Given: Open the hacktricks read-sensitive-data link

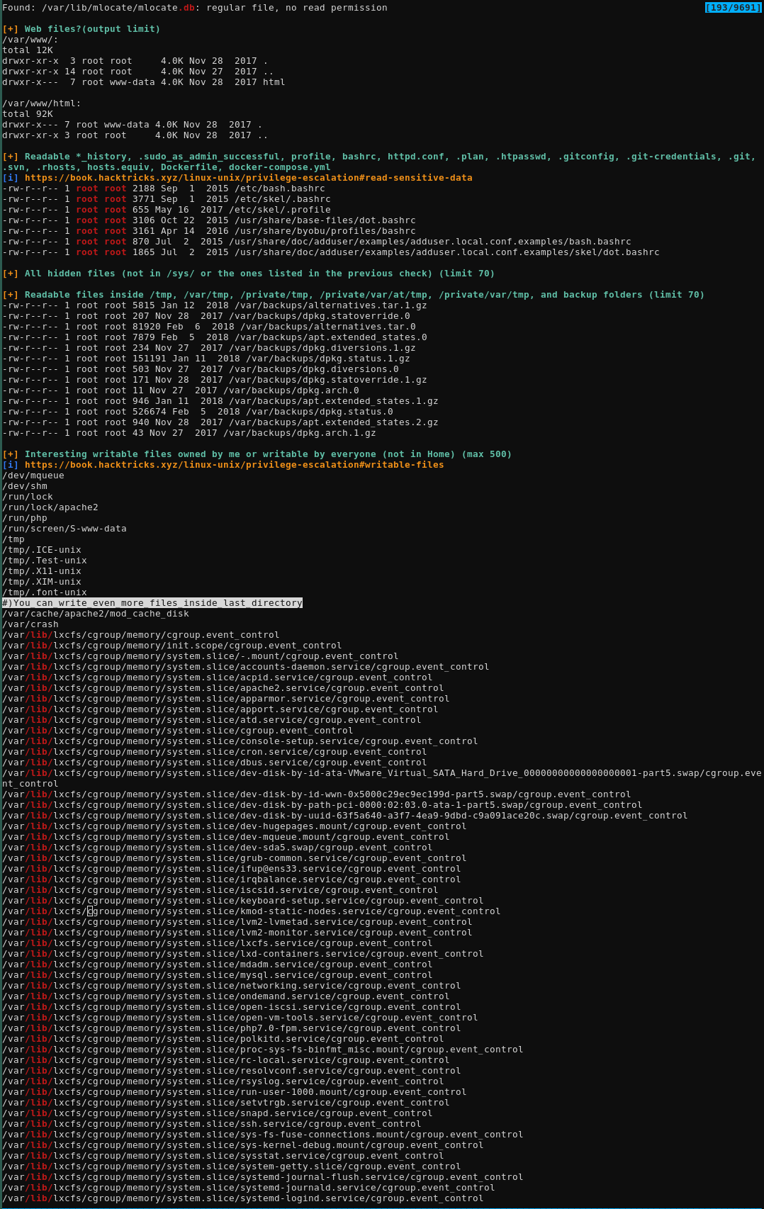Looking at the screenshot, I should pyautogui.click(x=248, y=178).
